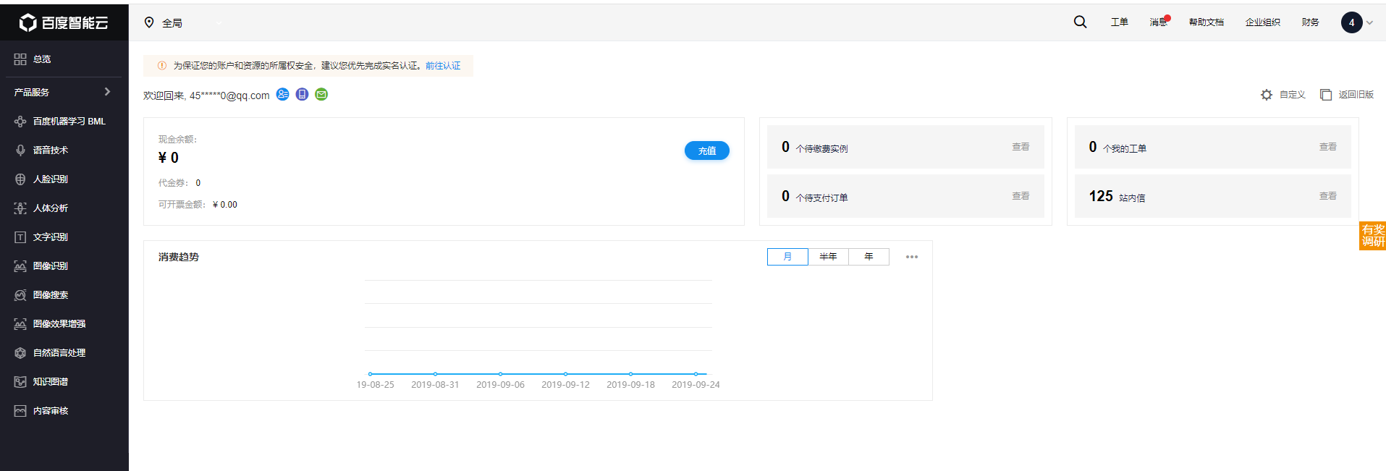The image size is (1386, 471).
Task: Click the 自定义 customize link
Action: (1293, 95)
